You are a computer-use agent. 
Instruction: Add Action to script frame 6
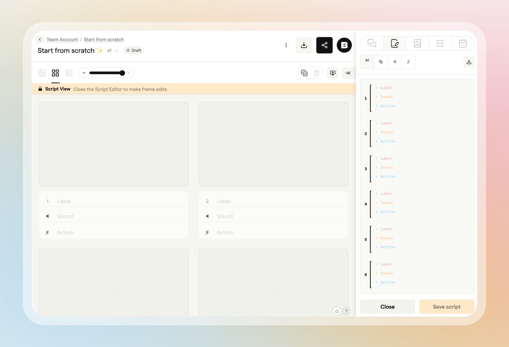(386, 282)
